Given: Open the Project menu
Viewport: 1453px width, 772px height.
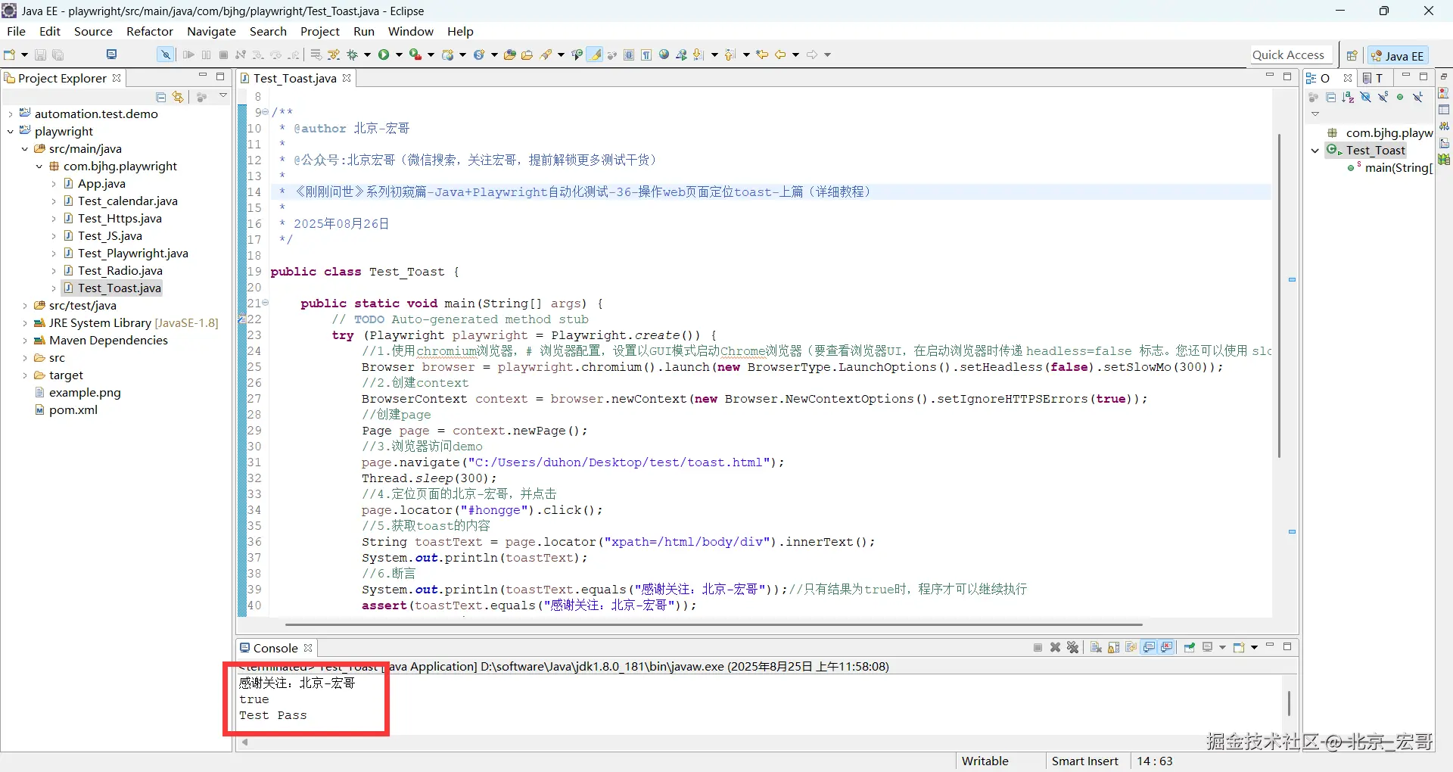Looking at the screenshot, I should click(320, 31).
